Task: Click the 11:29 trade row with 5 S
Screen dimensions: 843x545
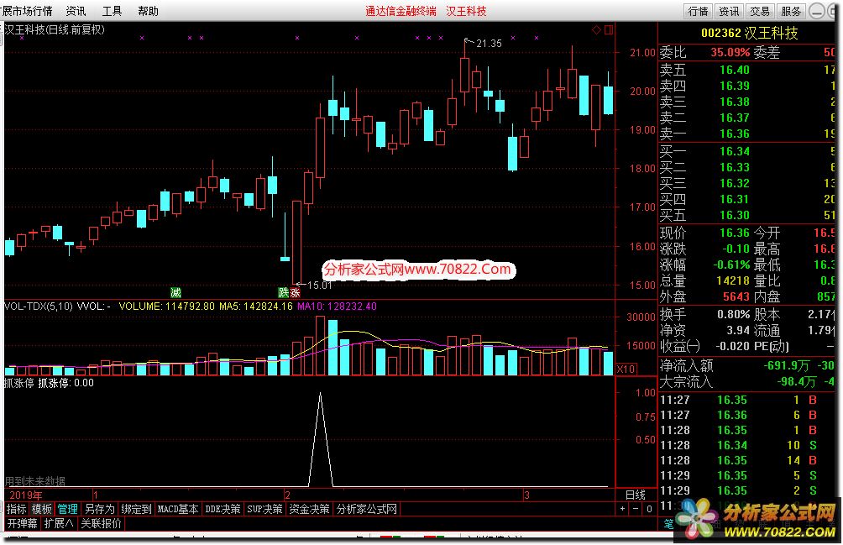Action: click(746, 475)
